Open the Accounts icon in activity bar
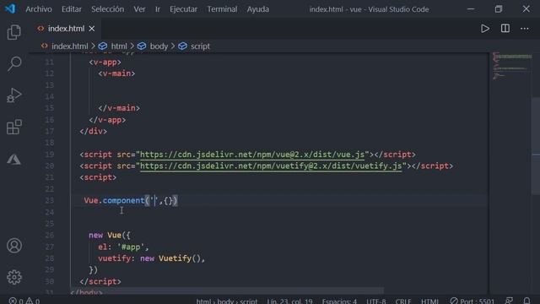 pos(14,246)
